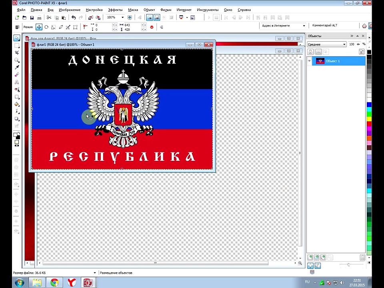This screenshot has width=384, height=288.
Task: Select the Red-eye Removal tool
Action: (17, 90)
